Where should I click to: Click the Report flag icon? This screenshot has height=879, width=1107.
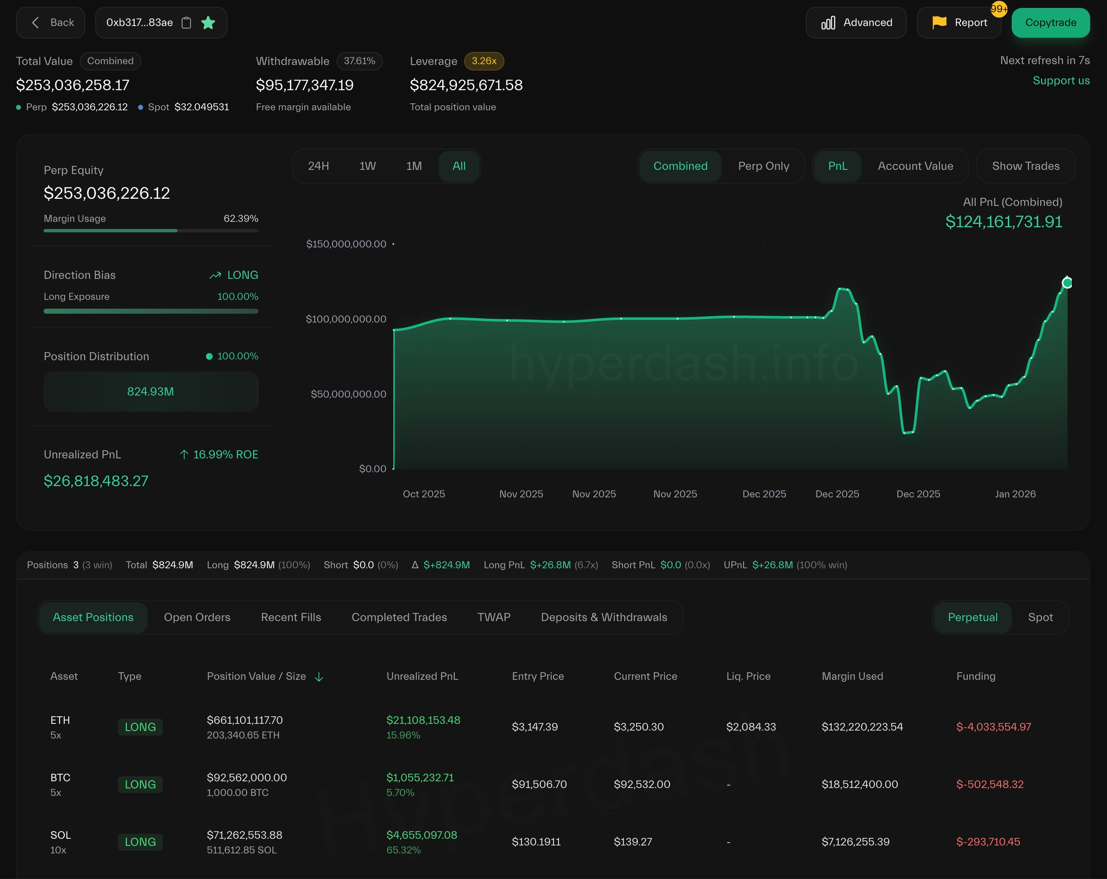(939, 22)
